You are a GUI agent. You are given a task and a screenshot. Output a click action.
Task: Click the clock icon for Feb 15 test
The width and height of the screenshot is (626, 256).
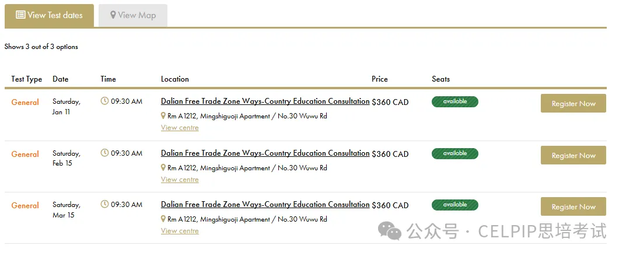(x=104, y=153)
